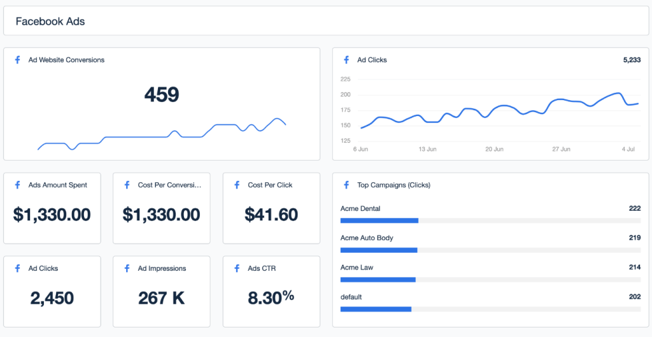This screenshot has width=652, height=337.
Task: Click the 267 K impressions value
Action: [x=161, y=298]
